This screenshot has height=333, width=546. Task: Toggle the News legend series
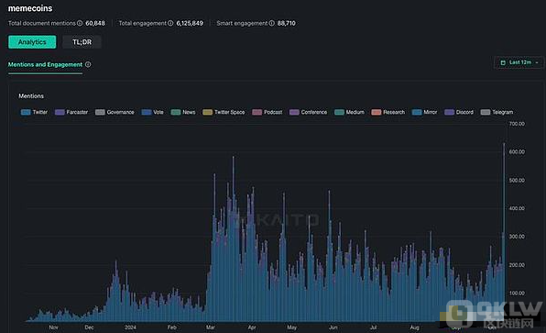tap(183, 112)
